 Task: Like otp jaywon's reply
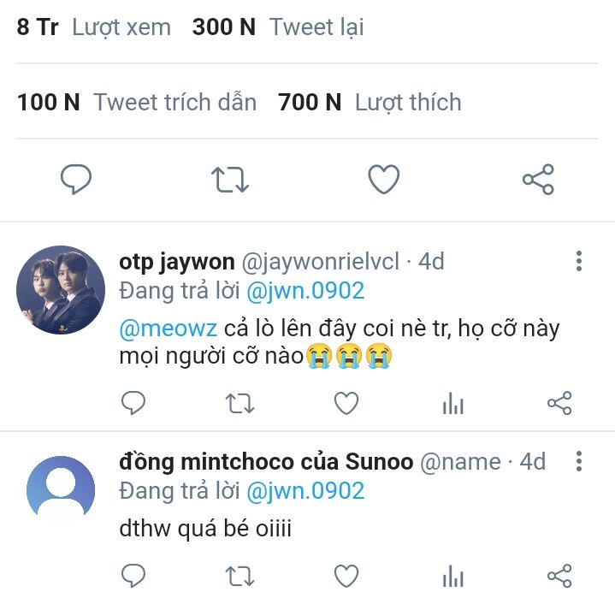pos(346,403)
